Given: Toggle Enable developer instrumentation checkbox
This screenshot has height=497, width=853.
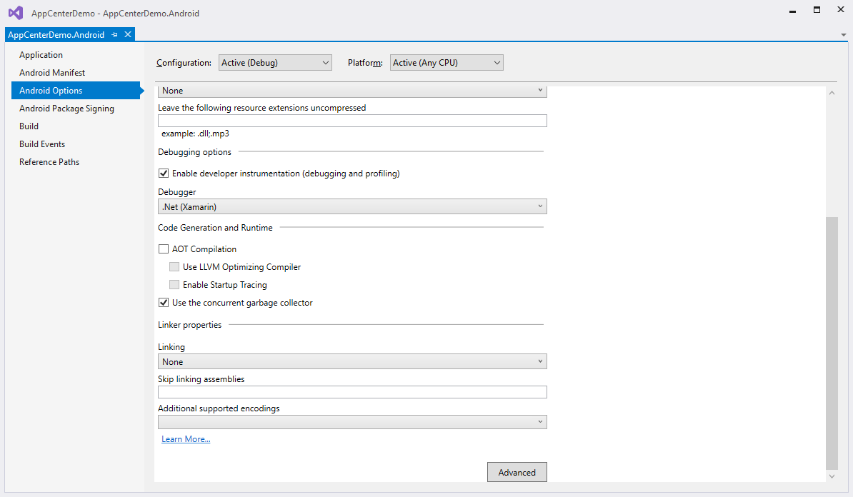Looking at the screenshot, I should (164, 174).
